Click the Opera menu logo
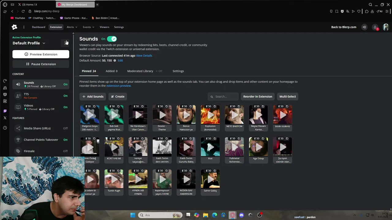The image size is (392, 220). pos(5,5)
